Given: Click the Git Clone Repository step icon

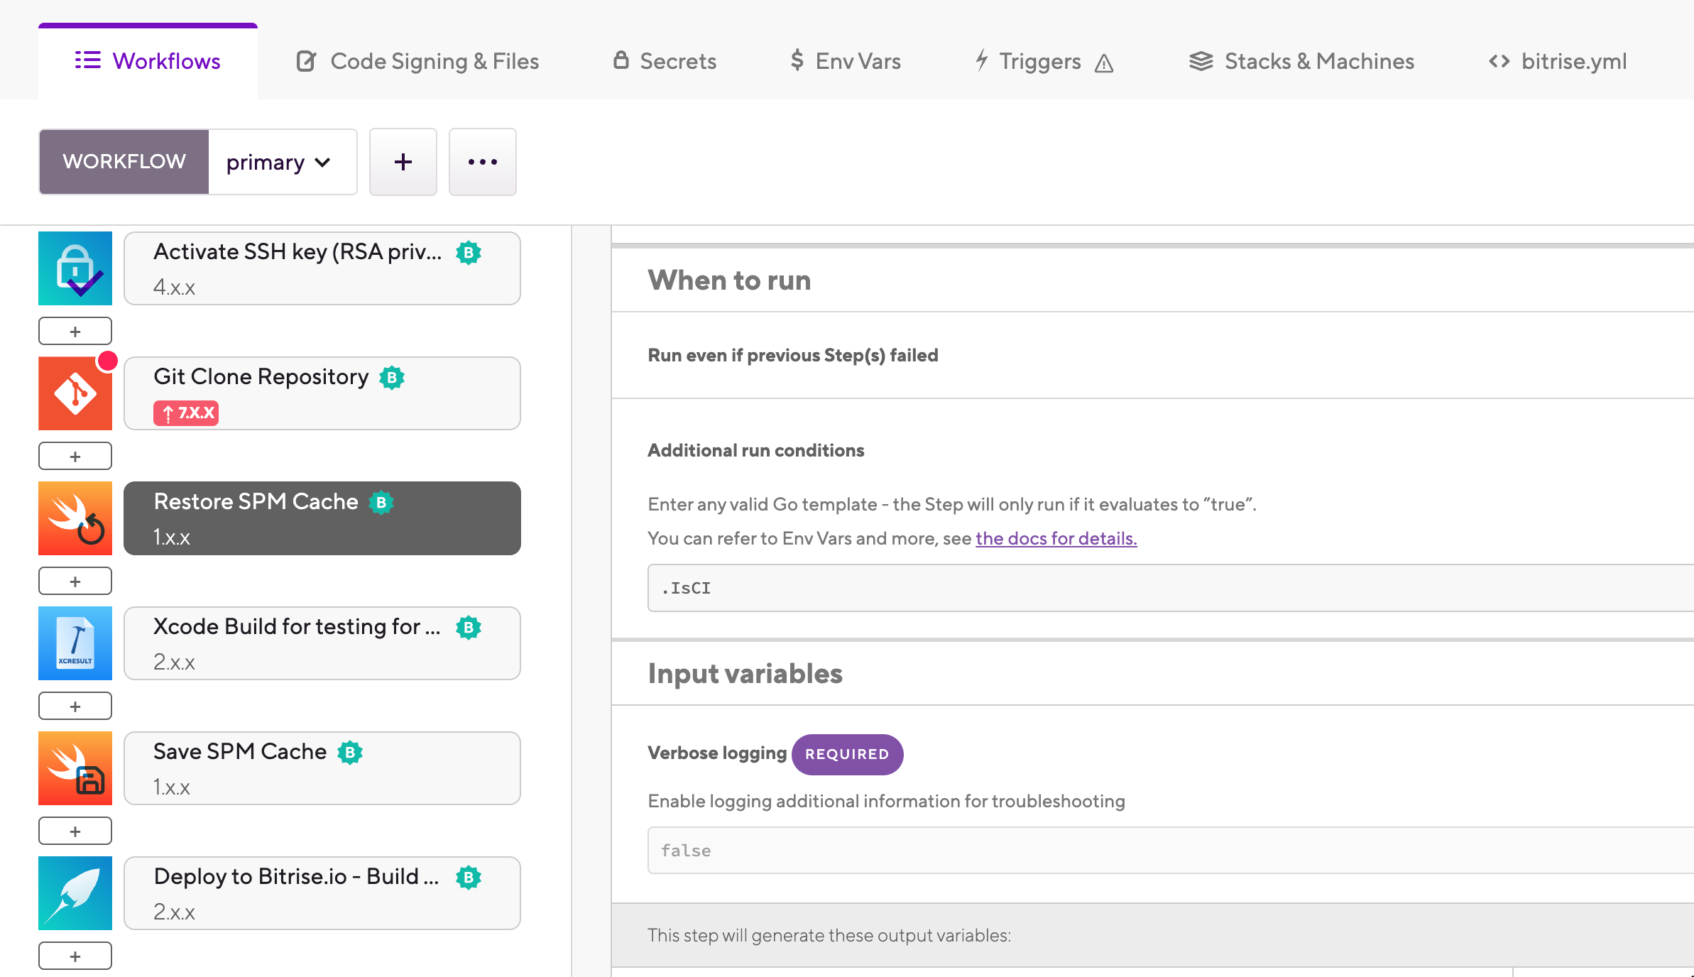Looking at the screenshot, I should pos(75,393).
